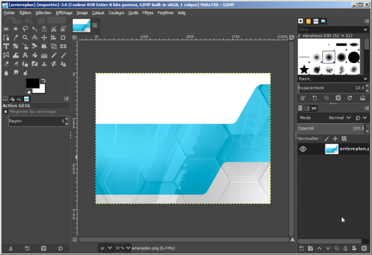Click the black foreground color swatch
This screenshot has height=255, width=372.
coord(32,84)
